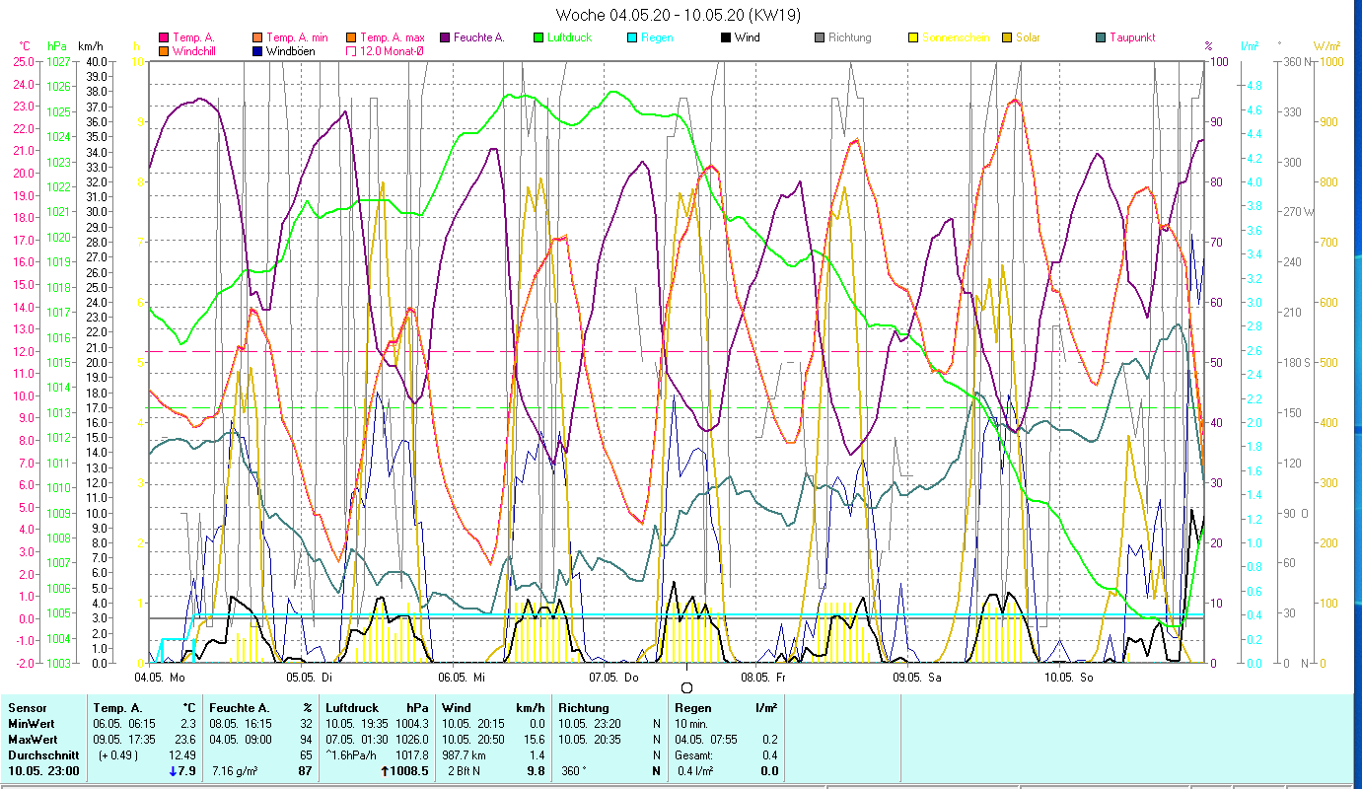Viewport: 1362px width, 789px height.
Task: Click the black Wind legend swatch
Action: [725, 37]
